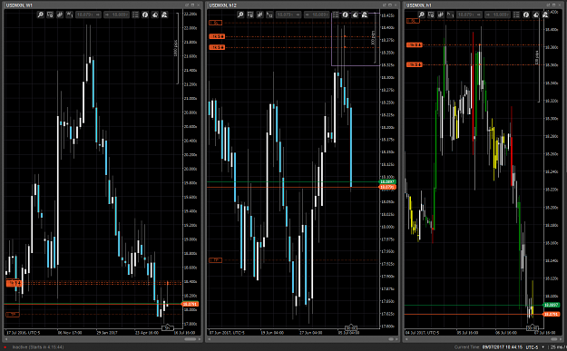The width and height of the screenshot is (567, 351).
Task: Select the TP line label in W1 chart
Action: pos(13,315)
